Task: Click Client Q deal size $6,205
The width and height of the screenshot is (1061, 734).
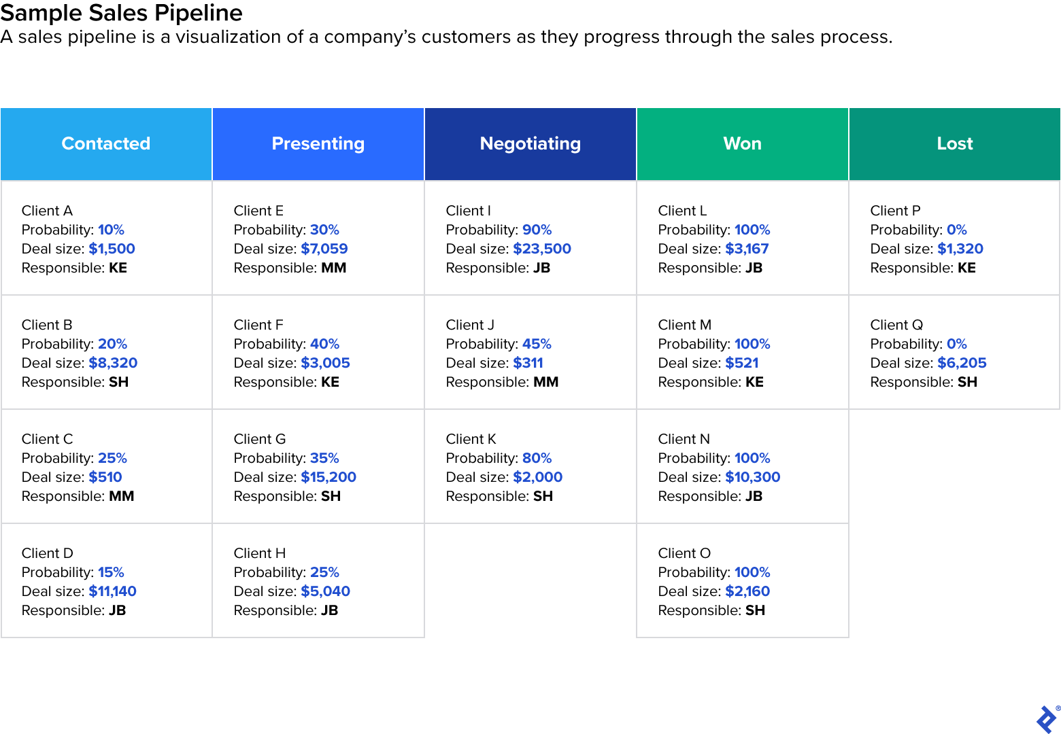Action: [962, 363]
